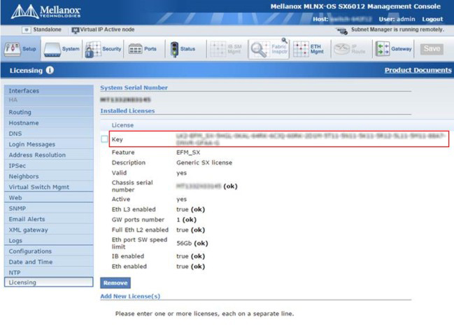Click the Virtual IP Active node icon
The width and height of the screenshot is (454, 327).
[x=76, y=30]
